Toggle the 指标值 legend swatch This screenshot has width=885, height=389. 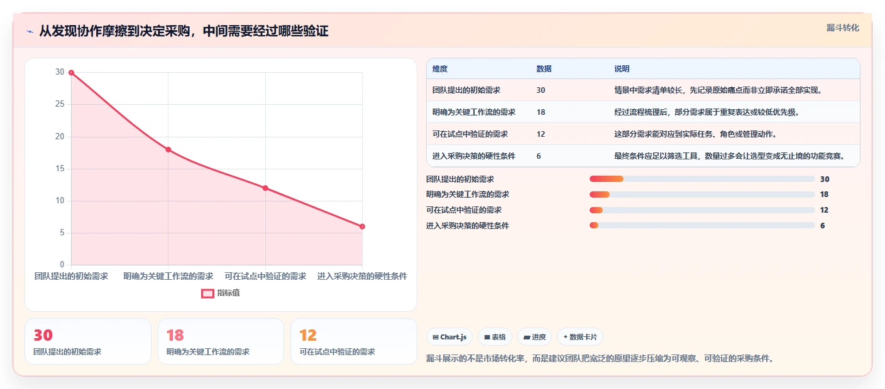click(x=207, y=293)
